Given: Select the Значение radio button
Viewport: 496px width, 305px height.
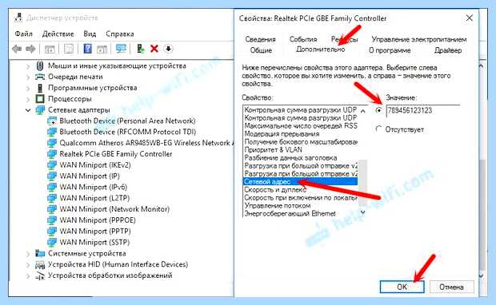Looking at the screenshot, I should (x=378, y=110).
